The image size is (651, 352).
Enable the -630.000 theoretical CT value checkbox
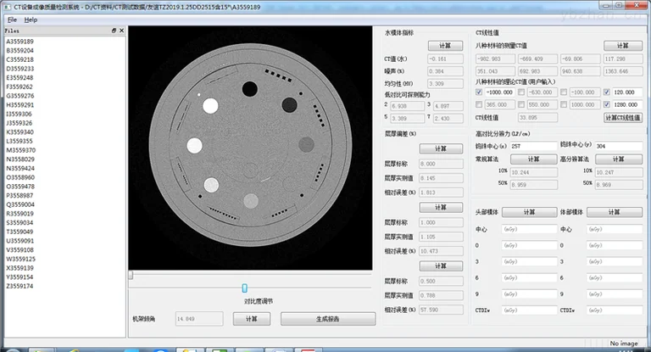click(x=521, y=92)
